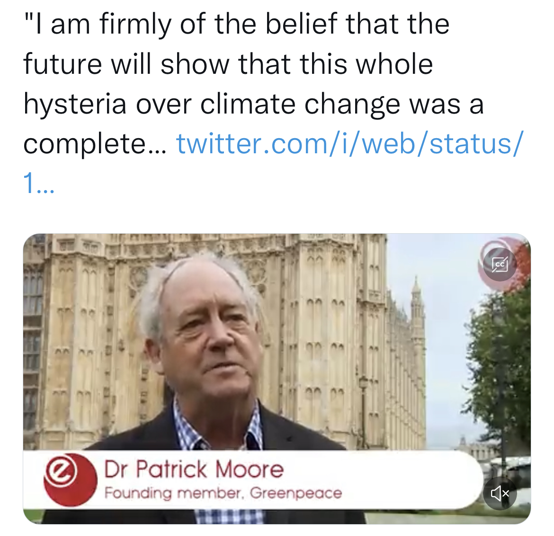Screen dimensions: 554x536
Task: Click the blue "1..." link continuation
Action: click(38, 184)
